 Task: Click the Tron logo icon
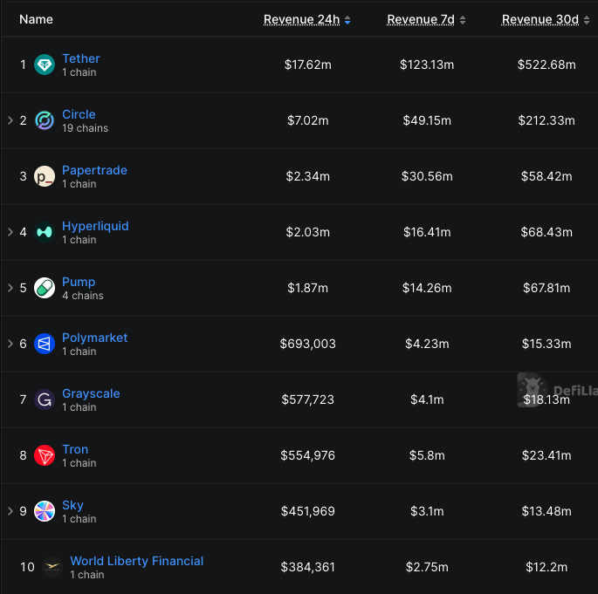[45, 455]
